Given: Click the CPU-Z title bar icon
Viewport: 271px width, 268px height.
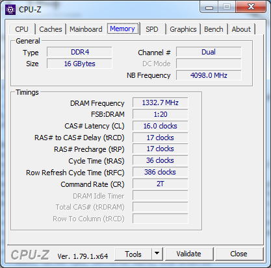Looking at the screenshot, I should coord(10,10).
